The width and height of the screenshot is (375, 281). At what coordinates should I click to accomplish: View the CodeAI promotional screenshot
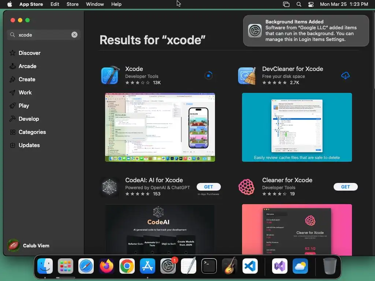160,229
